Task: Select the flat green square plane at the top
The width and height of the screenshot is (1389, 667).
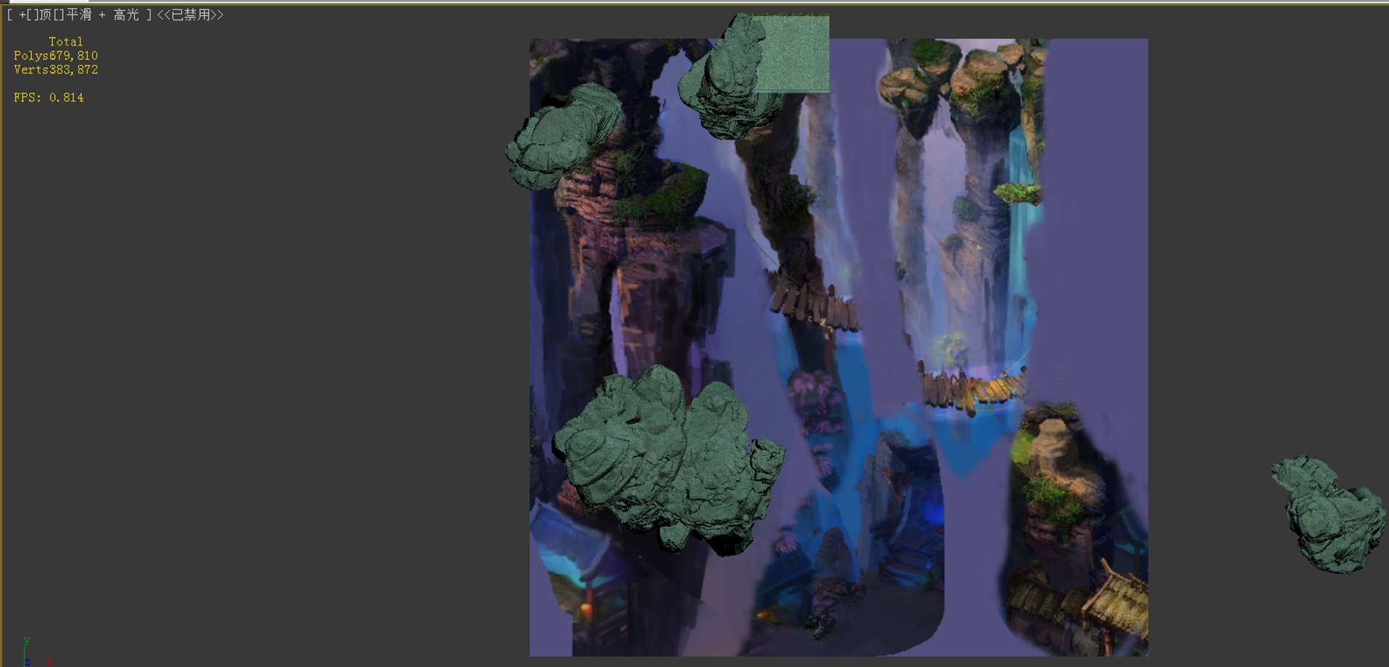Action: 794,54
